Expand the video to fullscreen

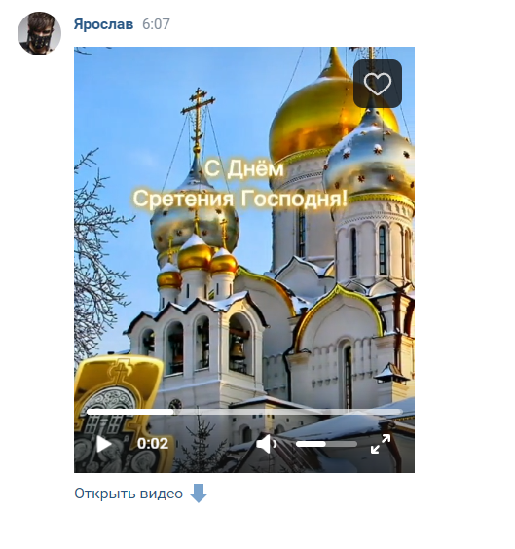point(381,444)
